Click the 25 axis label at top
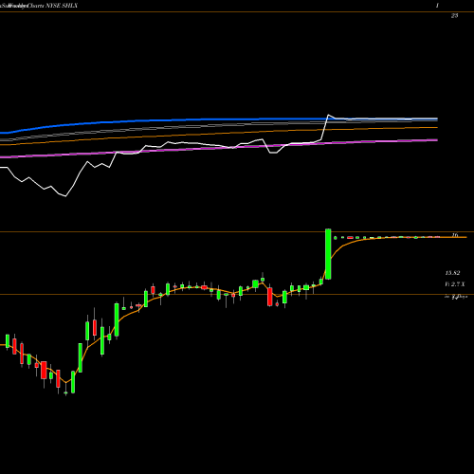This screenshot has width=474, height=474. (454, 15)
